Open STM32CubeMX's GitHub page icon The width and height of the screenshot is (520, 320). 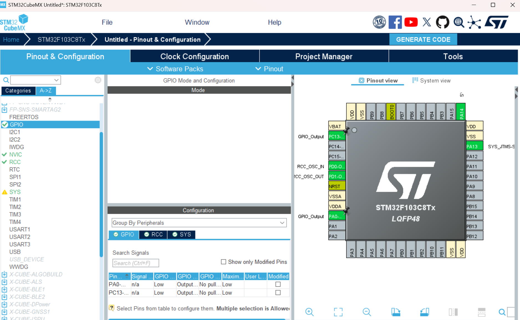pyautogui.click(x=442, y=22)
